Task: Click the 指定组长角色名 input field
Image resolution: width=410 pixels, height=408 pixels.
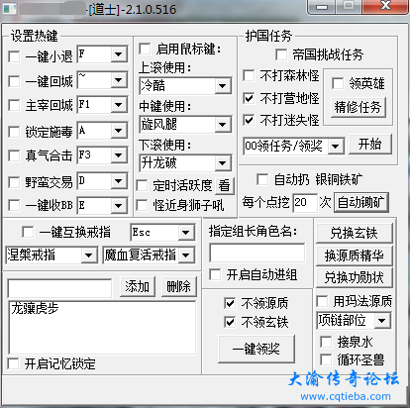Action: coord(257,254)
